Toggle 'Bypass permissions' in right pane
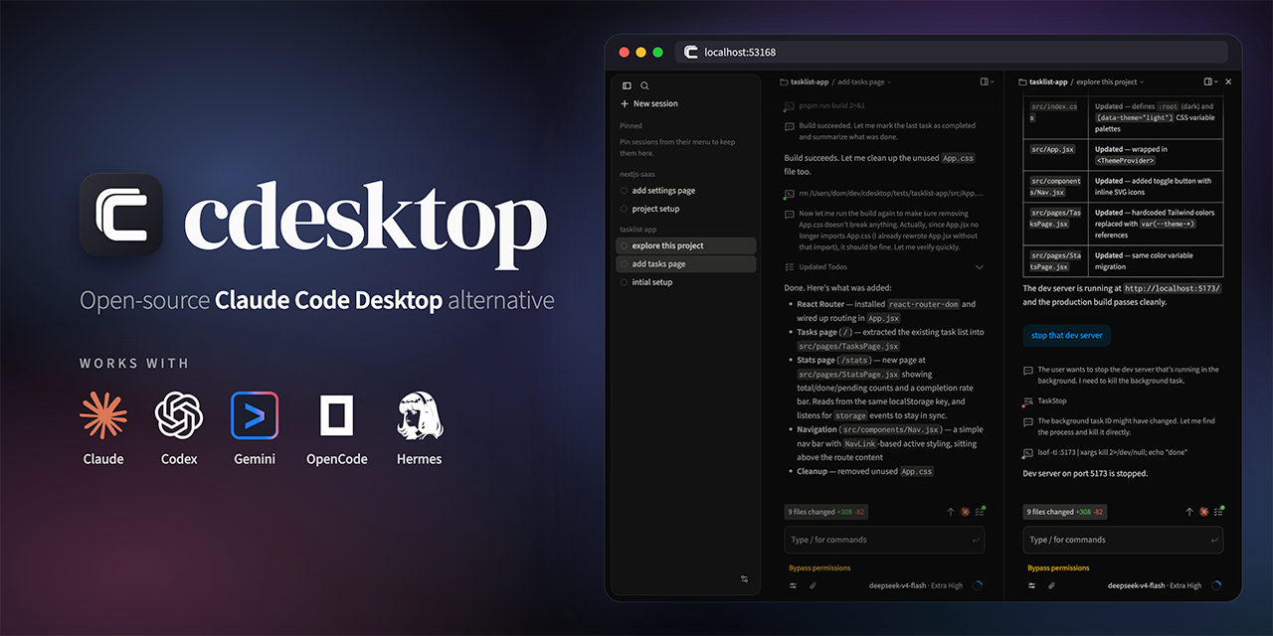This screenshot has width=1273, height=636. 1058,567
